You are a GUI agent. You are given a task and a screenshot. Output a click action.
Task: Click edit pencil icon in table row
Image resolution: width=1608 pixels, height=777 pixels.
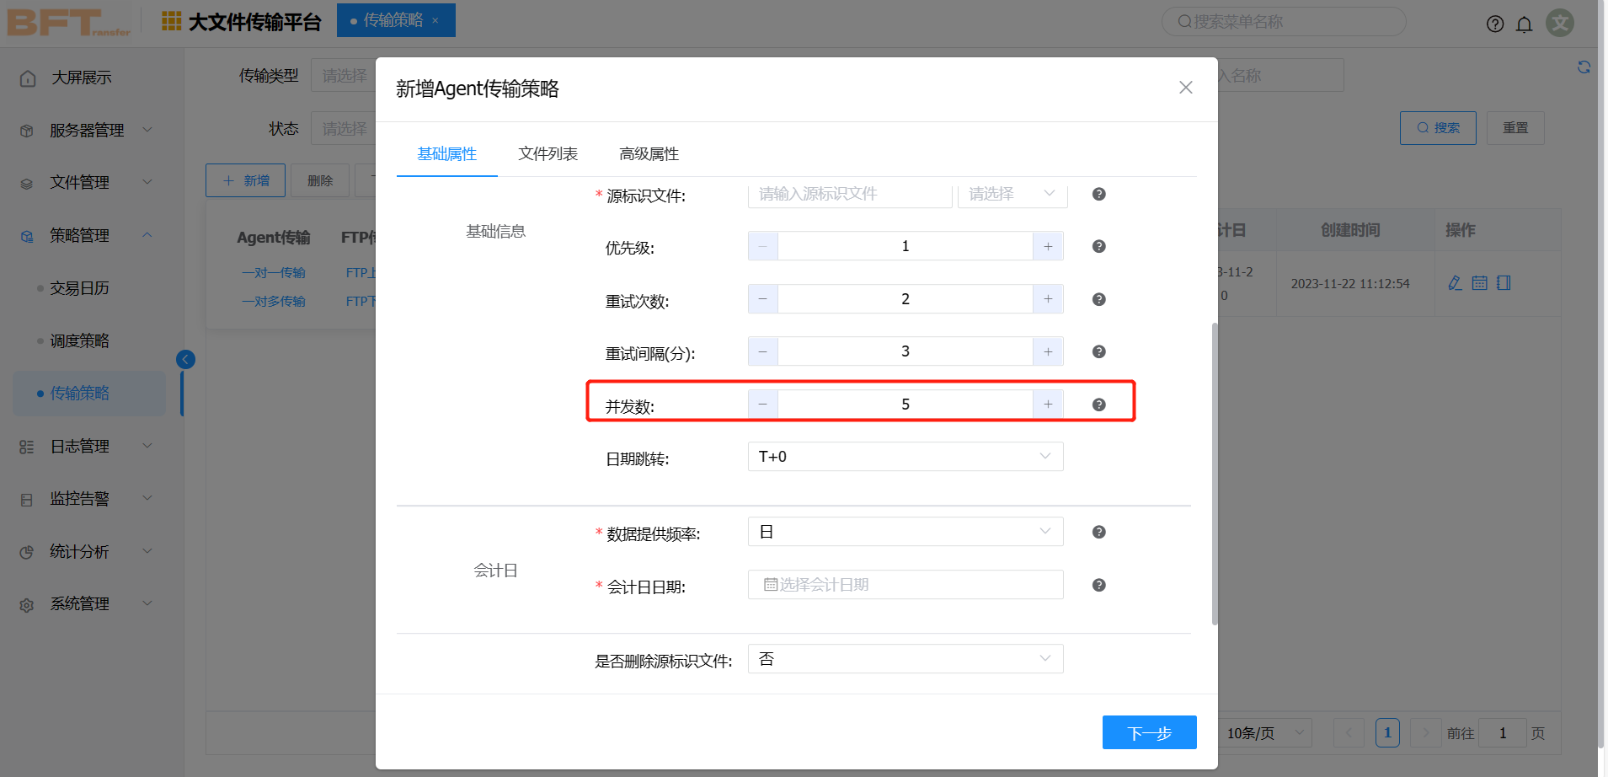(x=1455, y=283)
